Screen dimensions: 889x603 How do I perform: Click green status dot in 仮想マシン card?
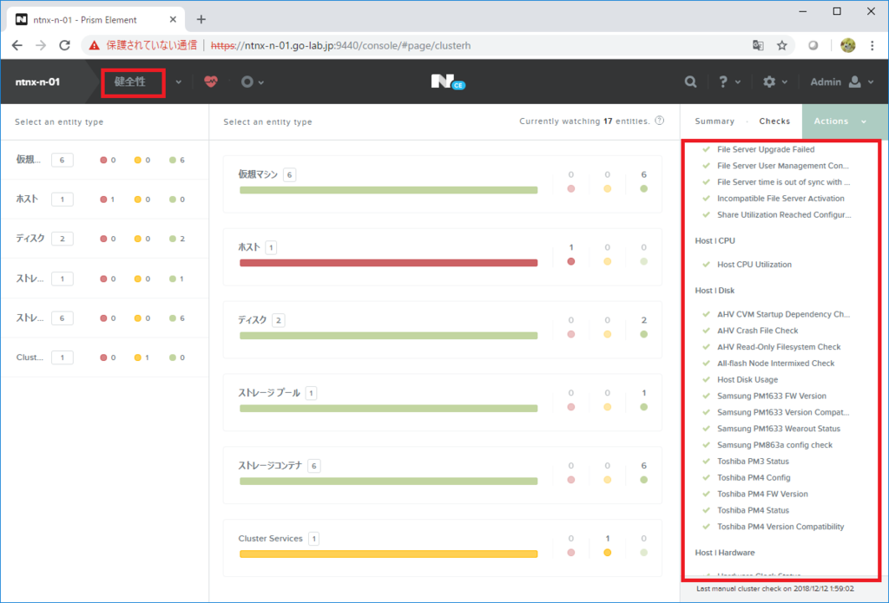[643, 189]
